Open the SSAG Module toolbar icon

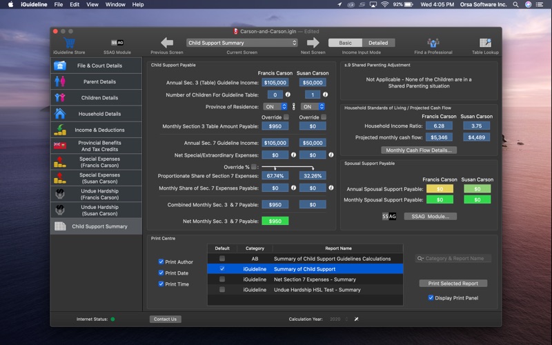117,43
